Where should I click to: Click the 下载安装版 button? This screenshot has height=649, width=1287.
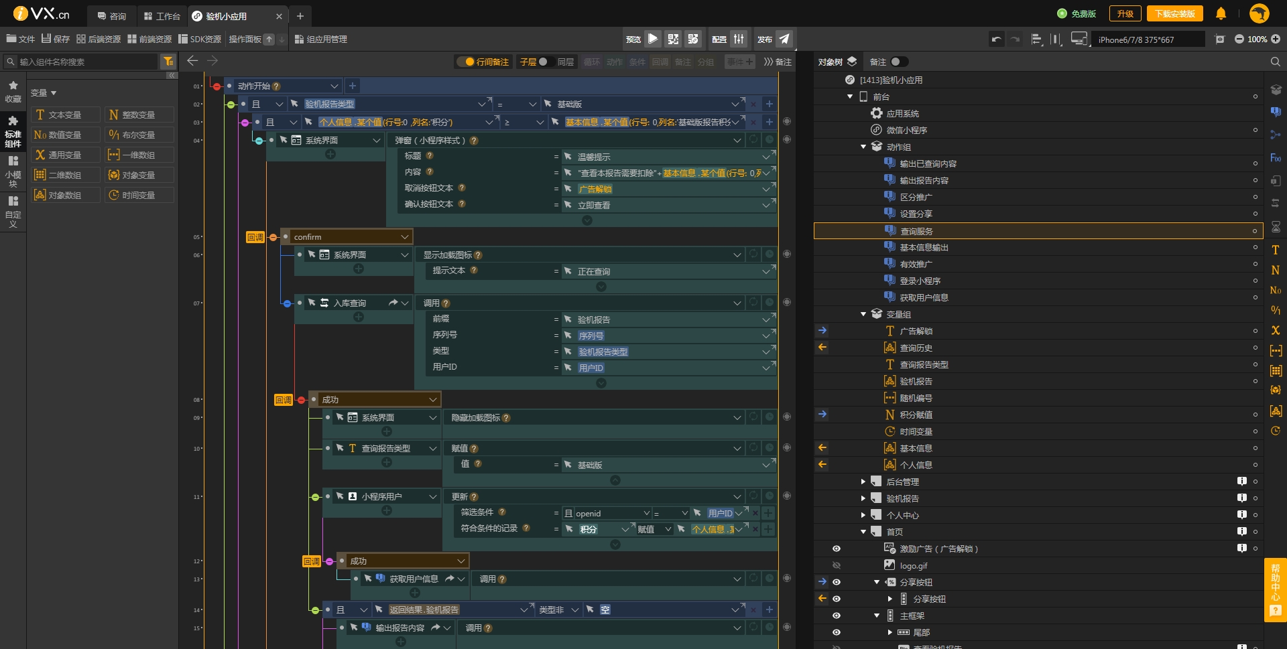[1174, 13]
